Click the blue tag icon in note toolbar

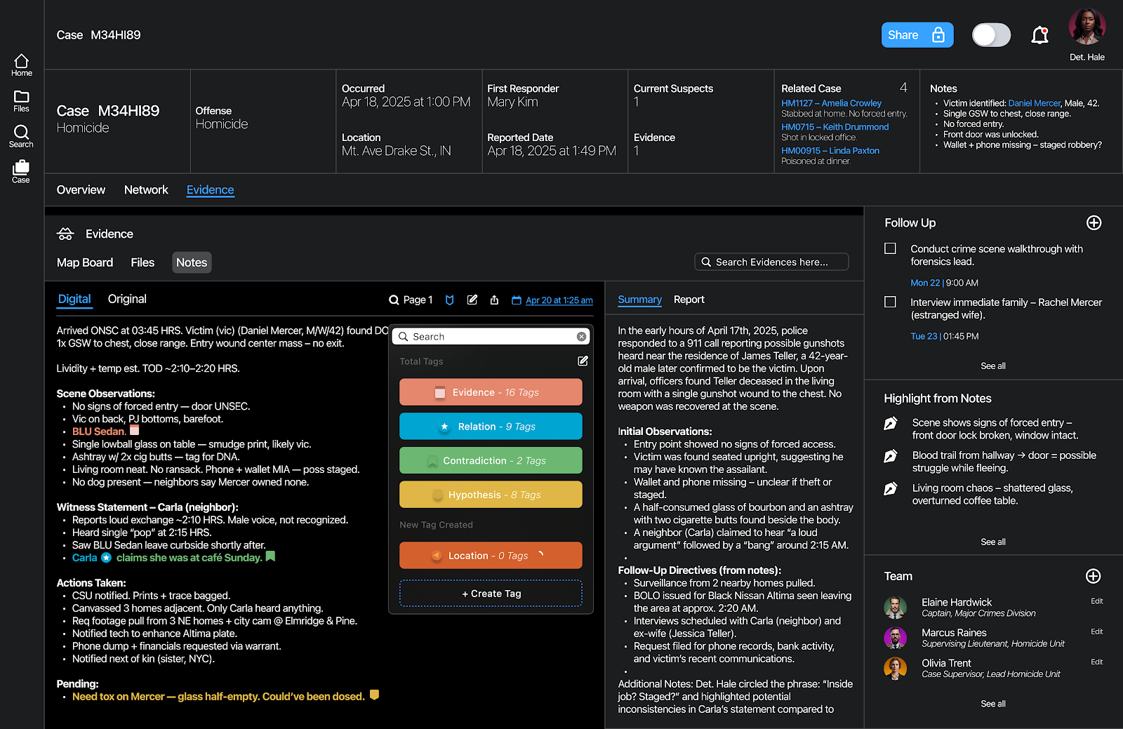click(450, 300)
